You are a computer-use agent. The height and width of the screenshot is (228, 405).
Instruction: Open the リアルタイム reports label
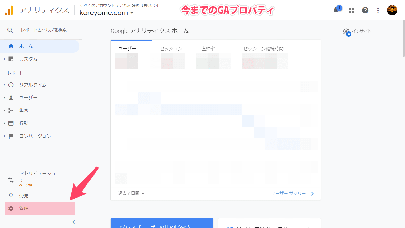point(33,85)
